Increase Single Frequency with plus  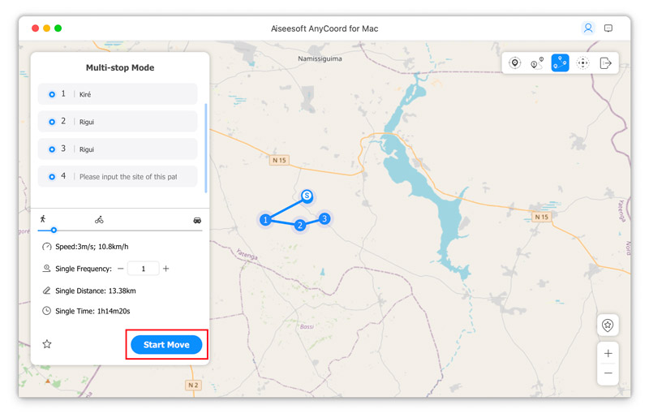tap(166, 269)
